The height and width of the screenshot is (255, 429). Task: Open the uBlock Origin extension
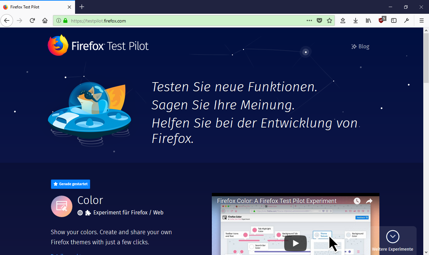(x=381, y=20)
